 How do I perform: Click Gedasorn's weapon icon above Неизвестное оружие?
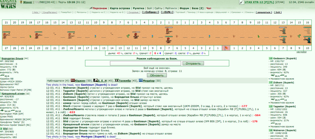(x=273, y=76)
